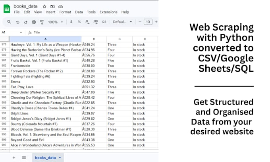The height and width of the screenshot is (162, 270).
Task: Select price cell Â£20.30
Action: click(x=94, y=130)
